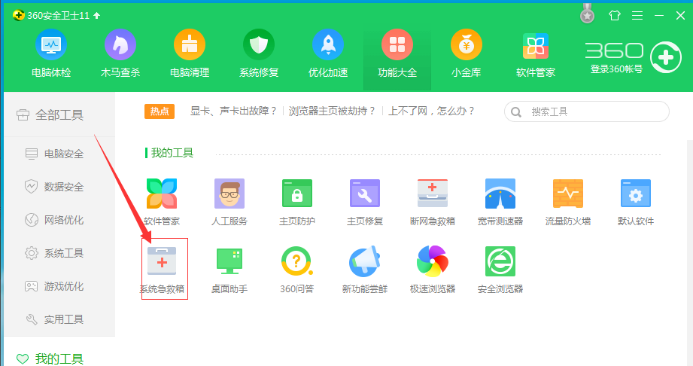Screen dimensions: 693x366
Task: Click the 360 plus logo avatar
Action: (x=666, y=57)
